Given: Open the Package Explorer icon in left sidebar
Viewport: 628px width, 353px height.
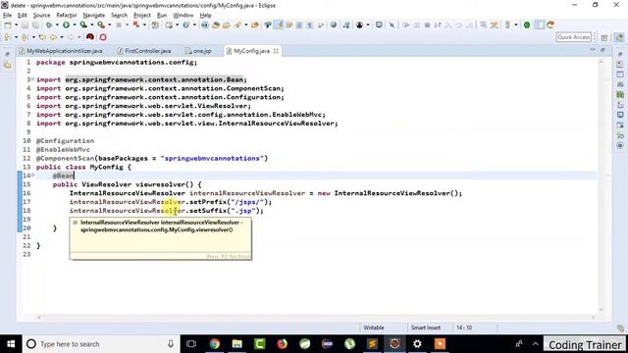Looking at the screenshot, I should point(8,65).
